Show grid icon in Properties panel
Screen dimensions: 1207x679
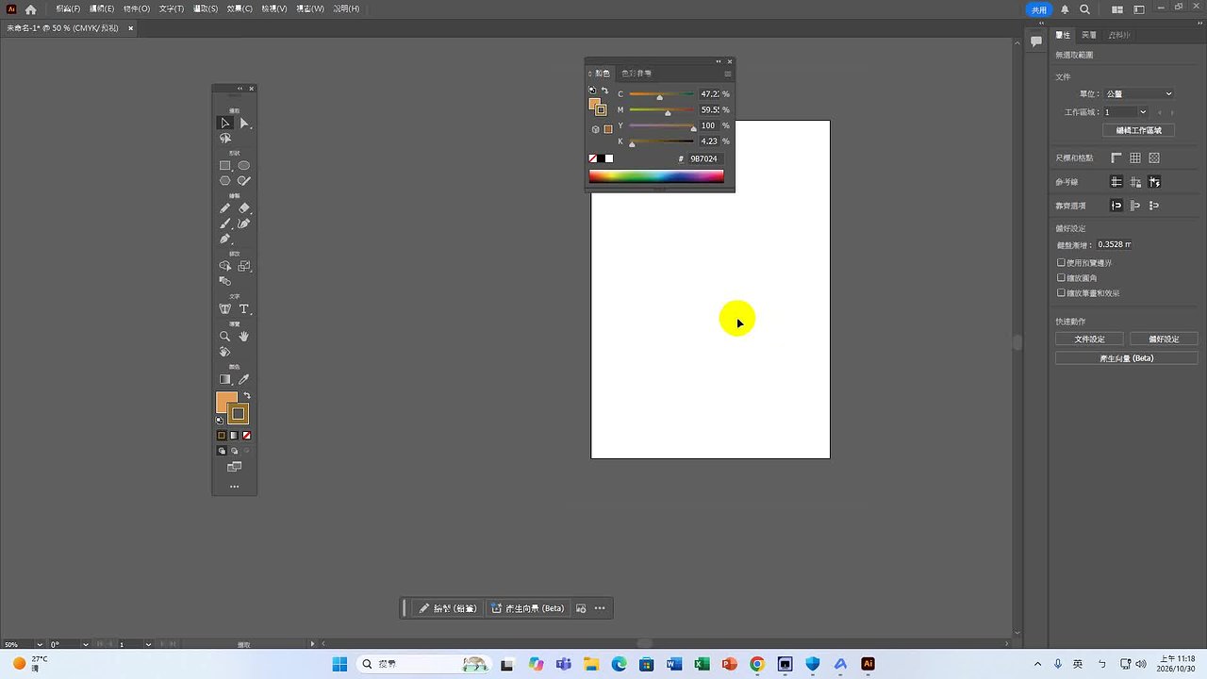click(1135, 158)
